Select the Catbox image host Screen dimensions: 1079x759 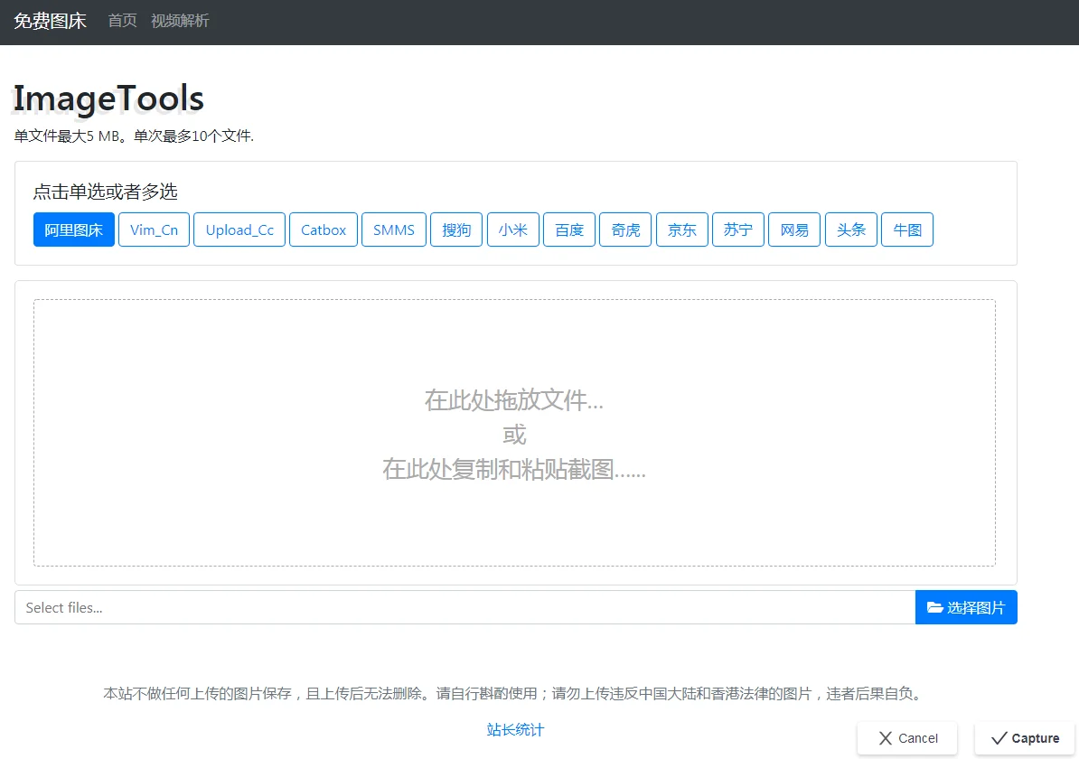point(324,230)
